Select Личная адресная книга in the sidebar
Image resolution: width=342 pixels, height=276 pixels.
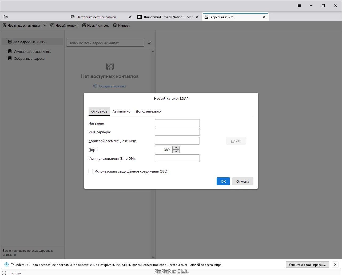pyautogui.click(x=32, y=51)
